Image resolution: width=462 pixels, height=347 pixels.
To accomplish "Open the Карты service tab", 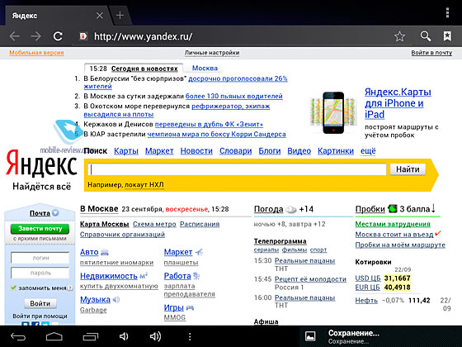I will coord(126,150).
